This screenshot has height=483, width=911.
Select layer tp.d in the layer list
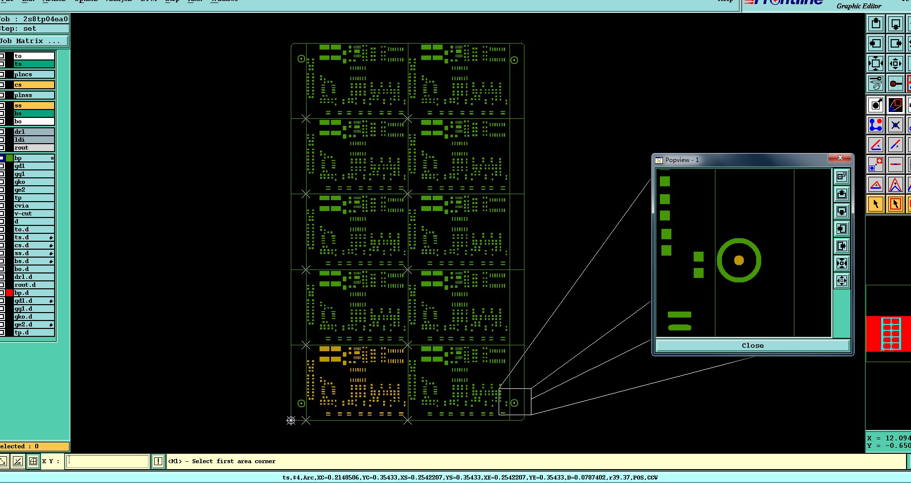click(x=34, y=332)
